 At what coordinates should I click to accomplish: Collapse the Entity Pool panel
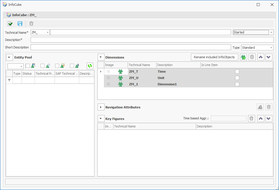pyautogui.click(x=10, y=57)
